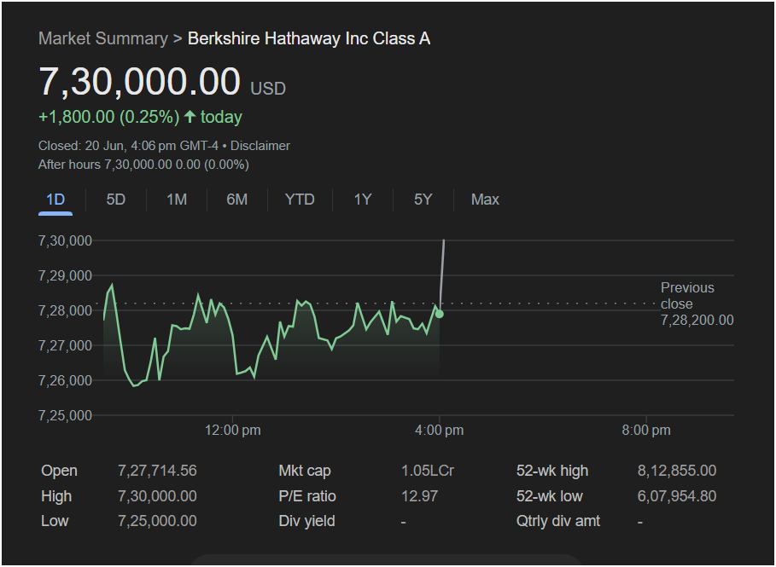Select the 6M time range tab
Image resolution: width=776 pixels, height=567 pixels.
coord(236,200)
